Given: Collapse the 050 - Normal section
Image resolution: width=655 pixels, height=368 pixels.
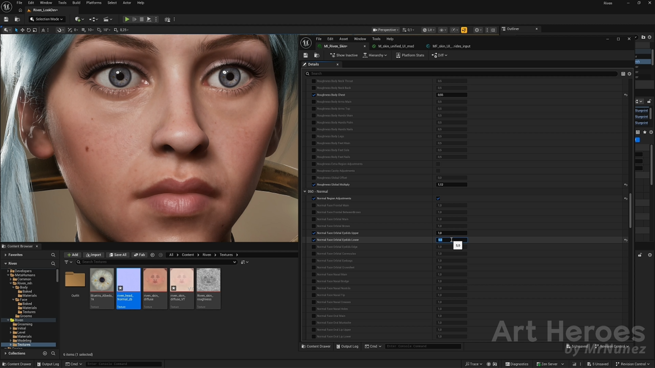Looking at the screenshot, I should [305, 191].
